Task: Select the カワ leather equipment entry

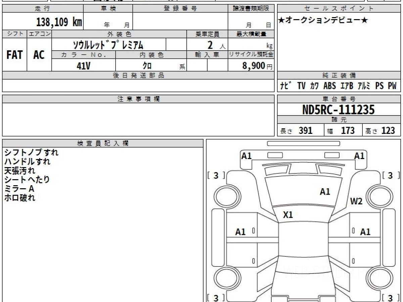Action: point(314,86)
